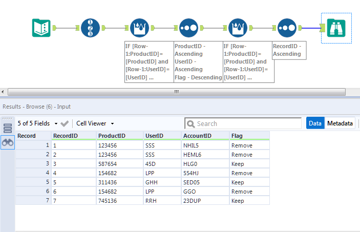Click the ProductID column header
360x232 pixels.
(x=120, y=136)
